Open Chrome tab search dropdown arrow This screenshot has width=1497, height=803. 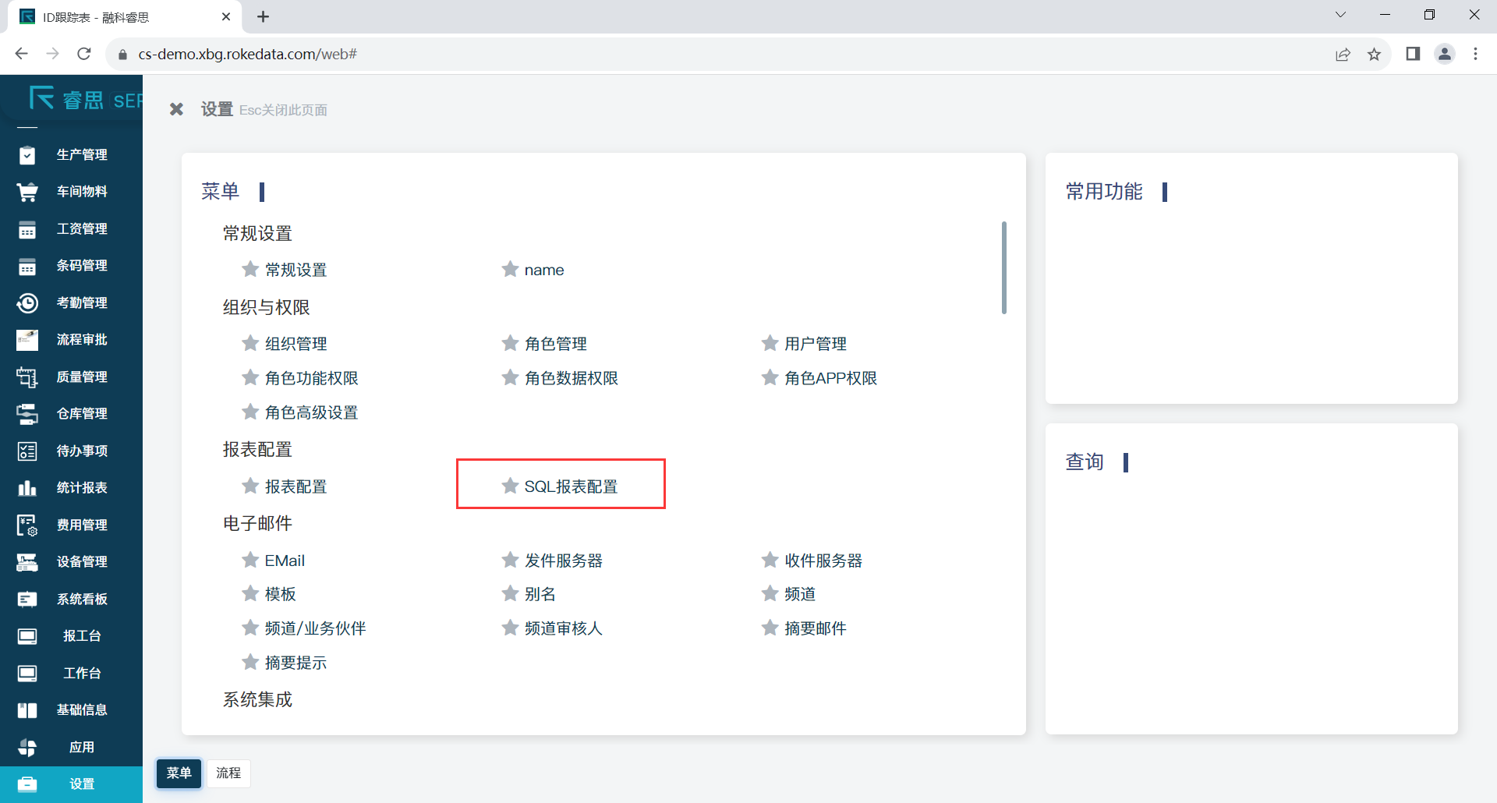[x=1340, y=16]
